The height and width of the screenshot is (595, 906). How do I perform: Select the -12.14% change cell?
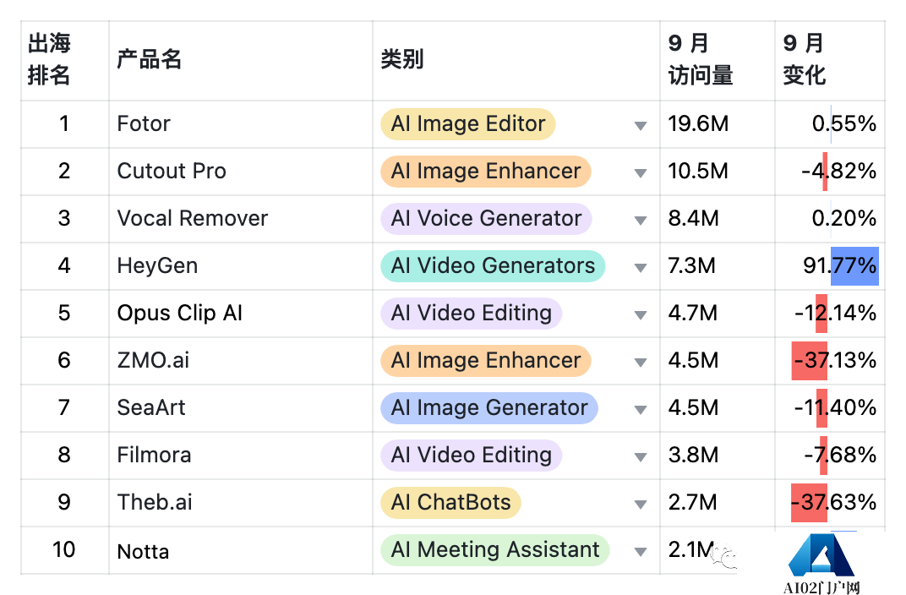pyautogui.click(x=829, y=314)
